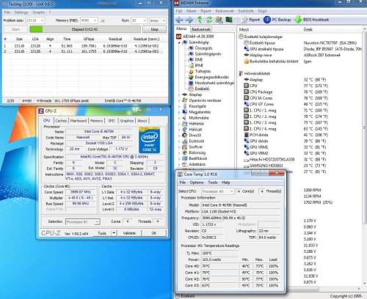Open the Options menu in Core Temp
This screenshot has width=367, height=299.
point(197,182)
